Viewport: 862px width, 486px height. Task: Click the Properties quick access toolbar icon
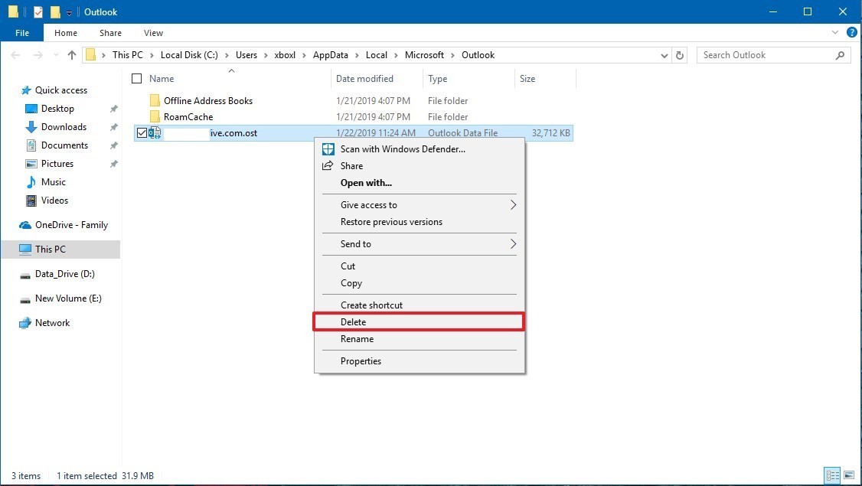[38, 12]
